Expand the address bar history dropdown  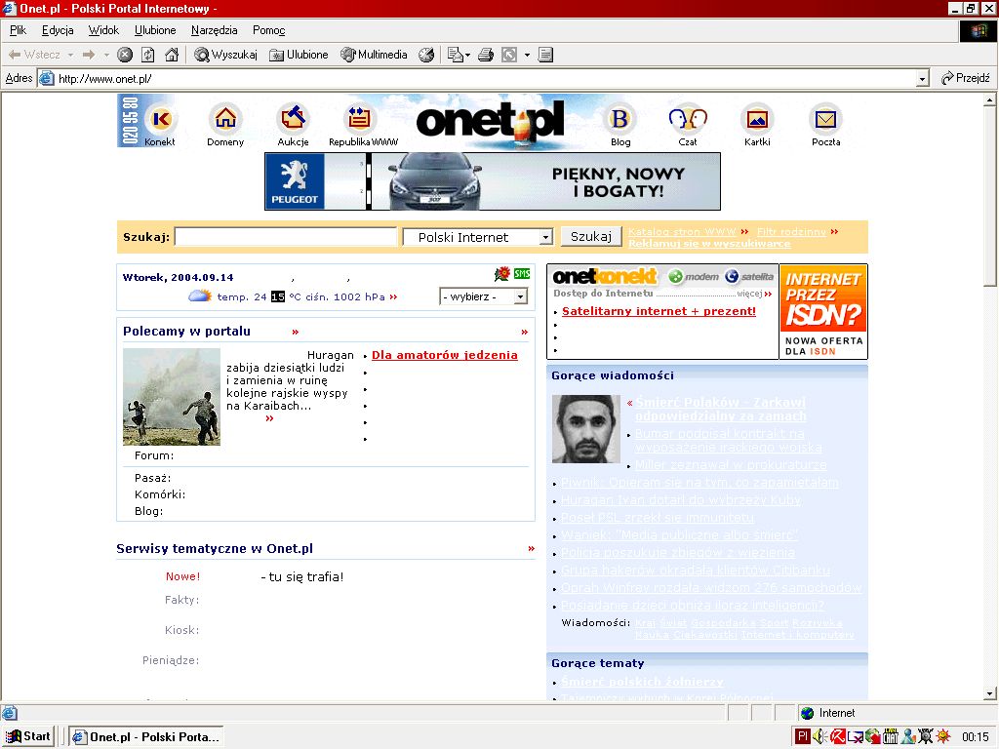922,79
